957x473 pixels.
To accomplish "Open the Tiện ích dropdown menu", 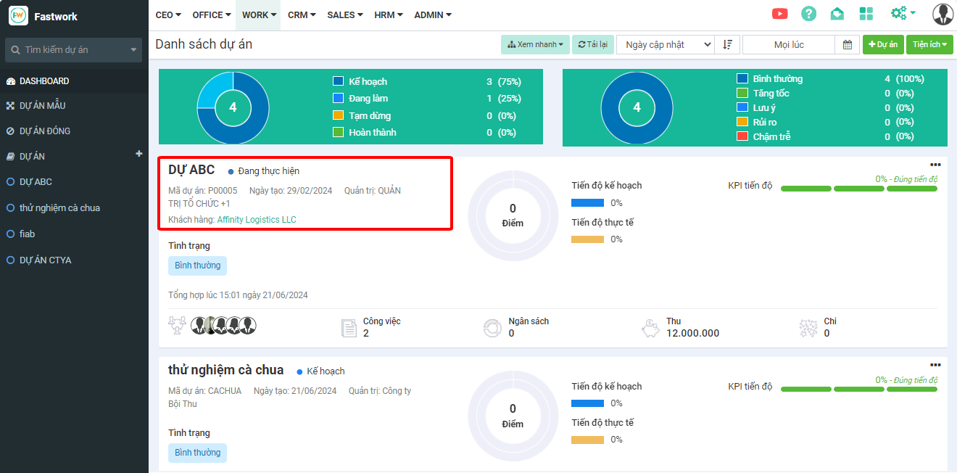I will (x=929, y=45).
